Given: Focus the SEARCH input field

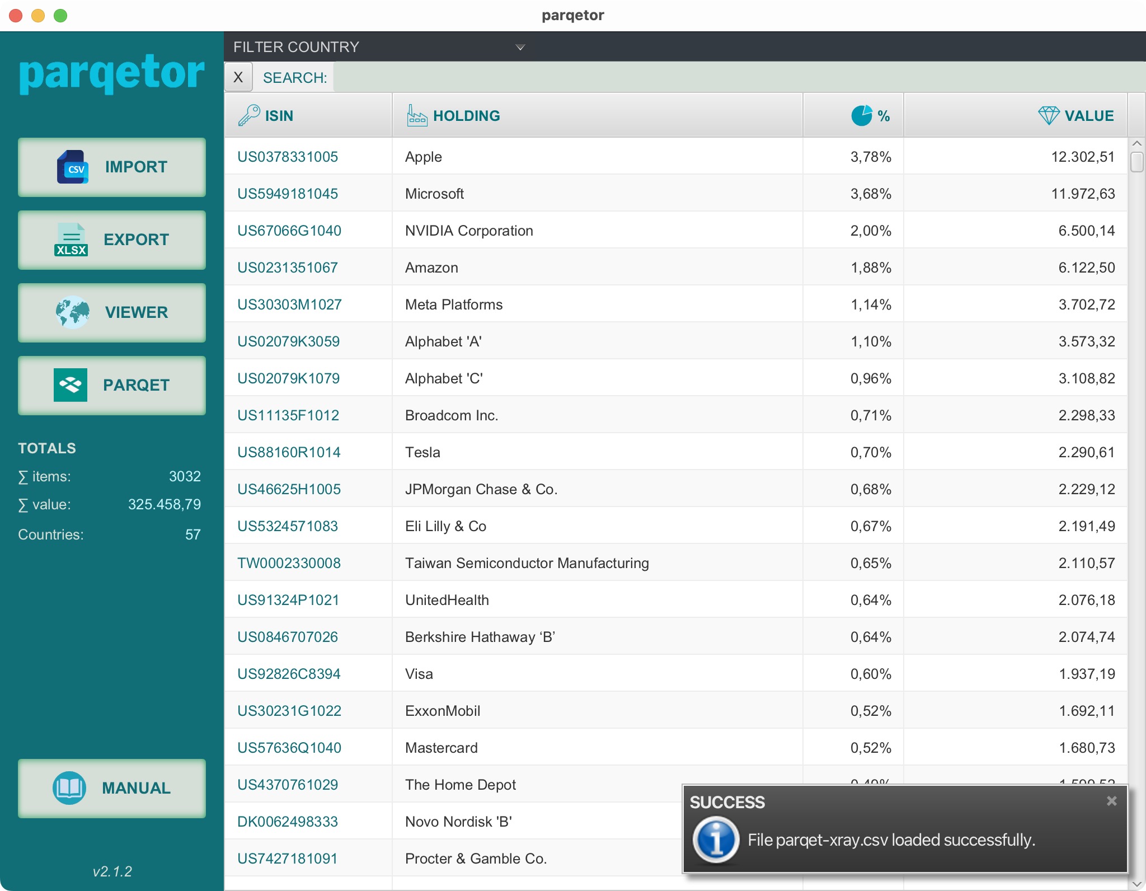Looking at the screenshot, I should [739, 77].
